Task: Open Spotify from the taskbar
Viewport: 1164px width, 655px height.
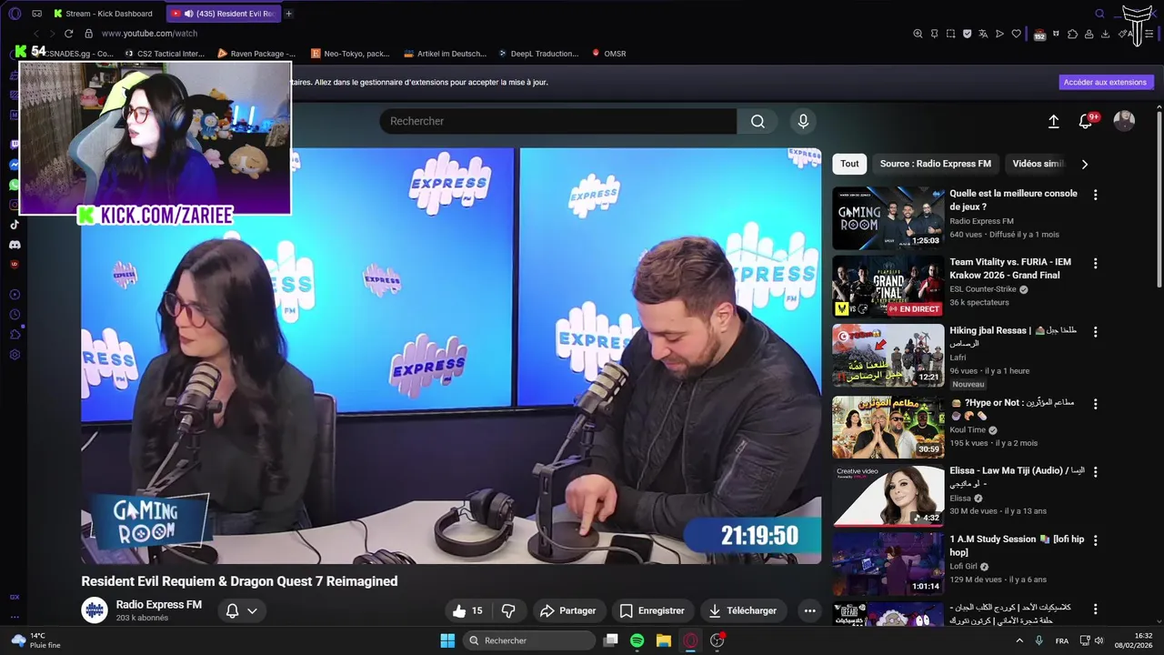Action: point(637,640)
